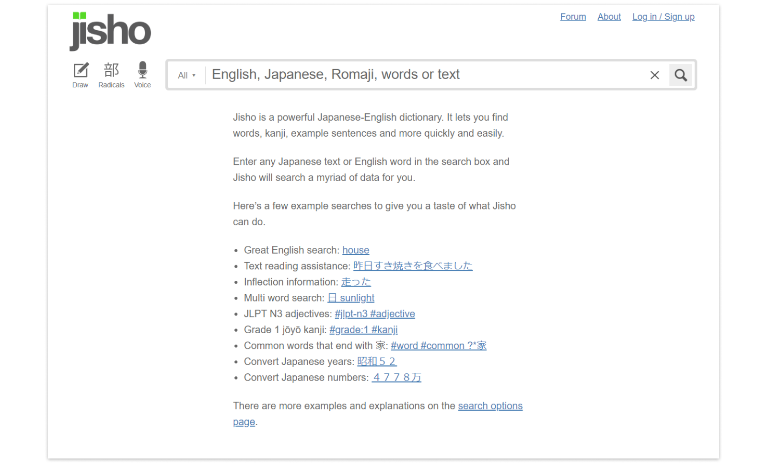The image size is (767, 464).
Task: Run the '日 sunlight' multi word search
Action: [x=351, y=298]
